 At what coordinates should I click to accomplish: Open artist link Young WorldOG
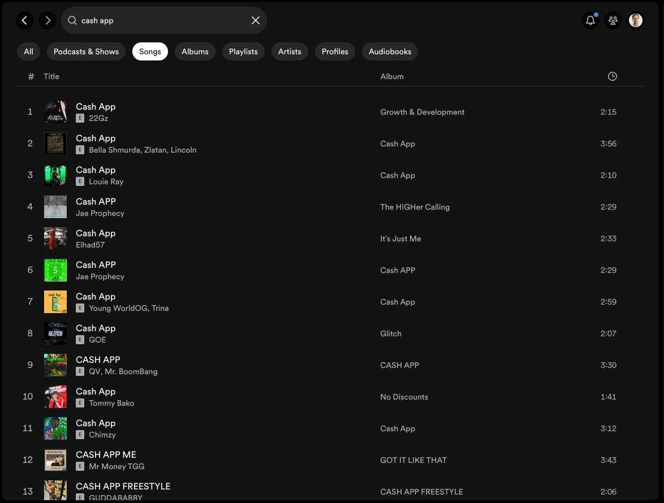click(118, 309)
